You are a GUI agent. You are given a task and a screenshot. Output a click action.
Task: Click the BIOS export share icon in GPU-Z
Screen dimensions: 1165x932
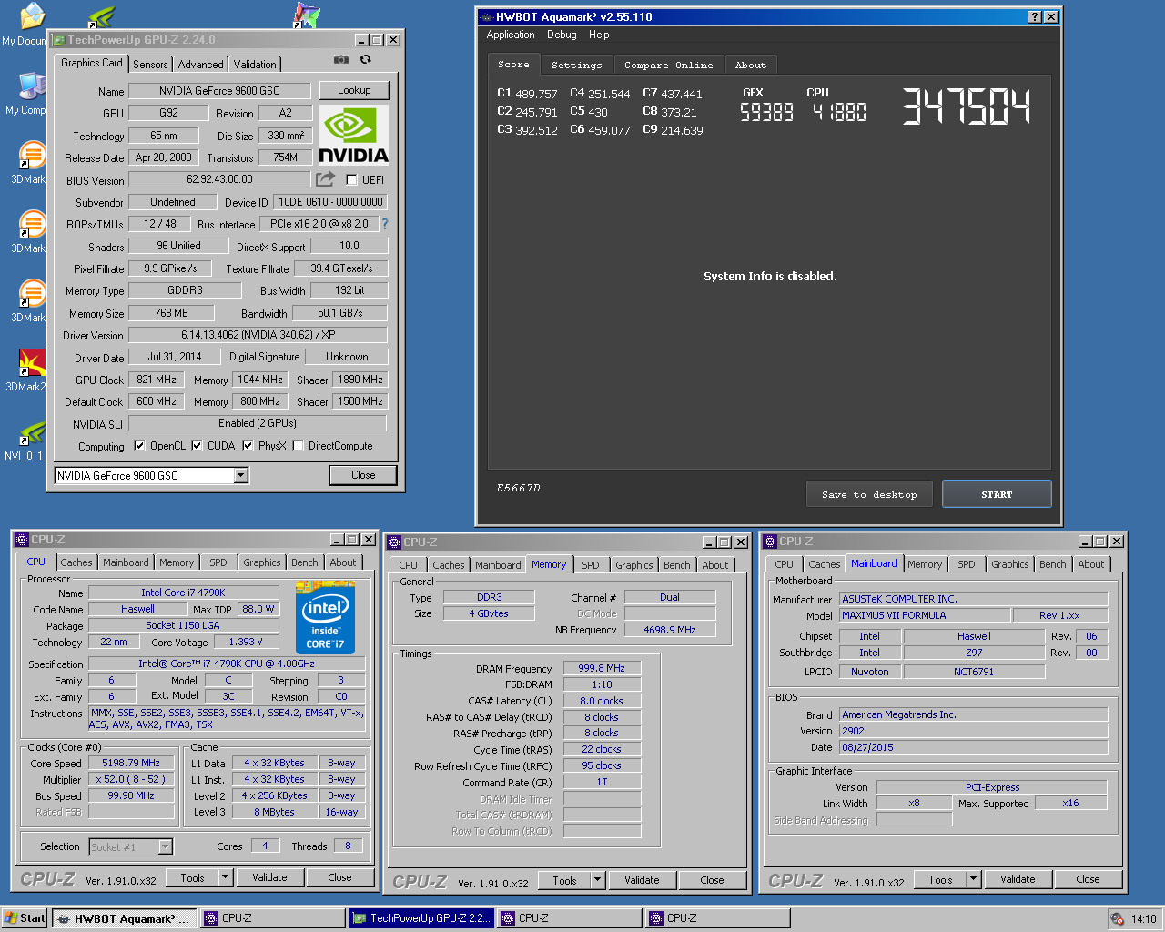(x=325, y=179)
